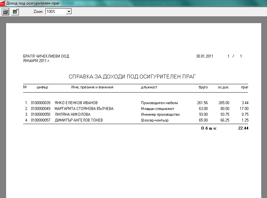Select the code 0100000050
The width and height of the screenshot is (267, 198).
point(40,114)
